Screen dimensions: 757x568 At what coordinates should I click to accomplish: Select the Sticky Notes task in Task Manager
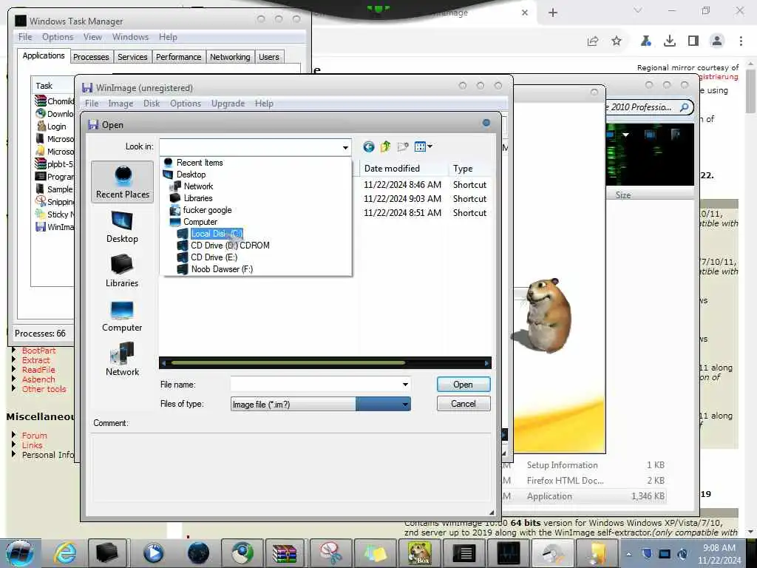coord(54,214)
